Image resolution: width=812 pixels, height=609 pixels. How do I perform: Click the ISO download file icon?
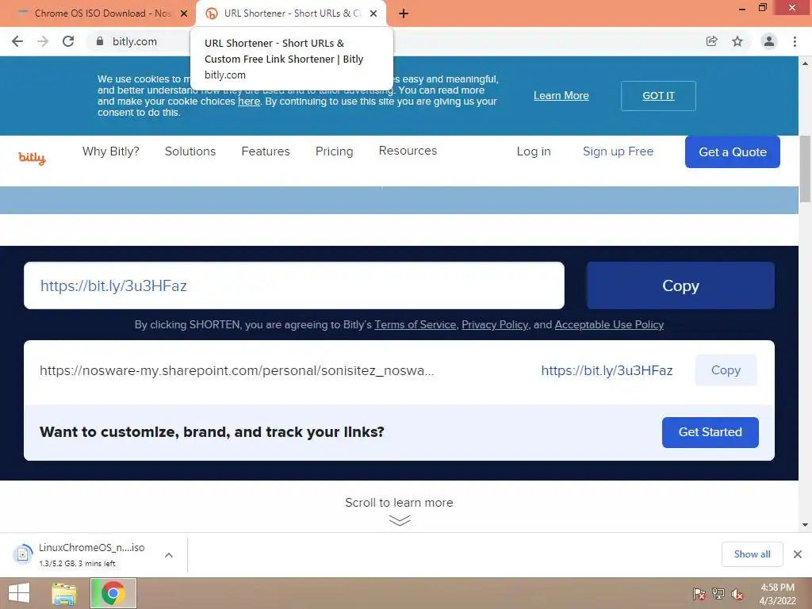pos(22,554)
